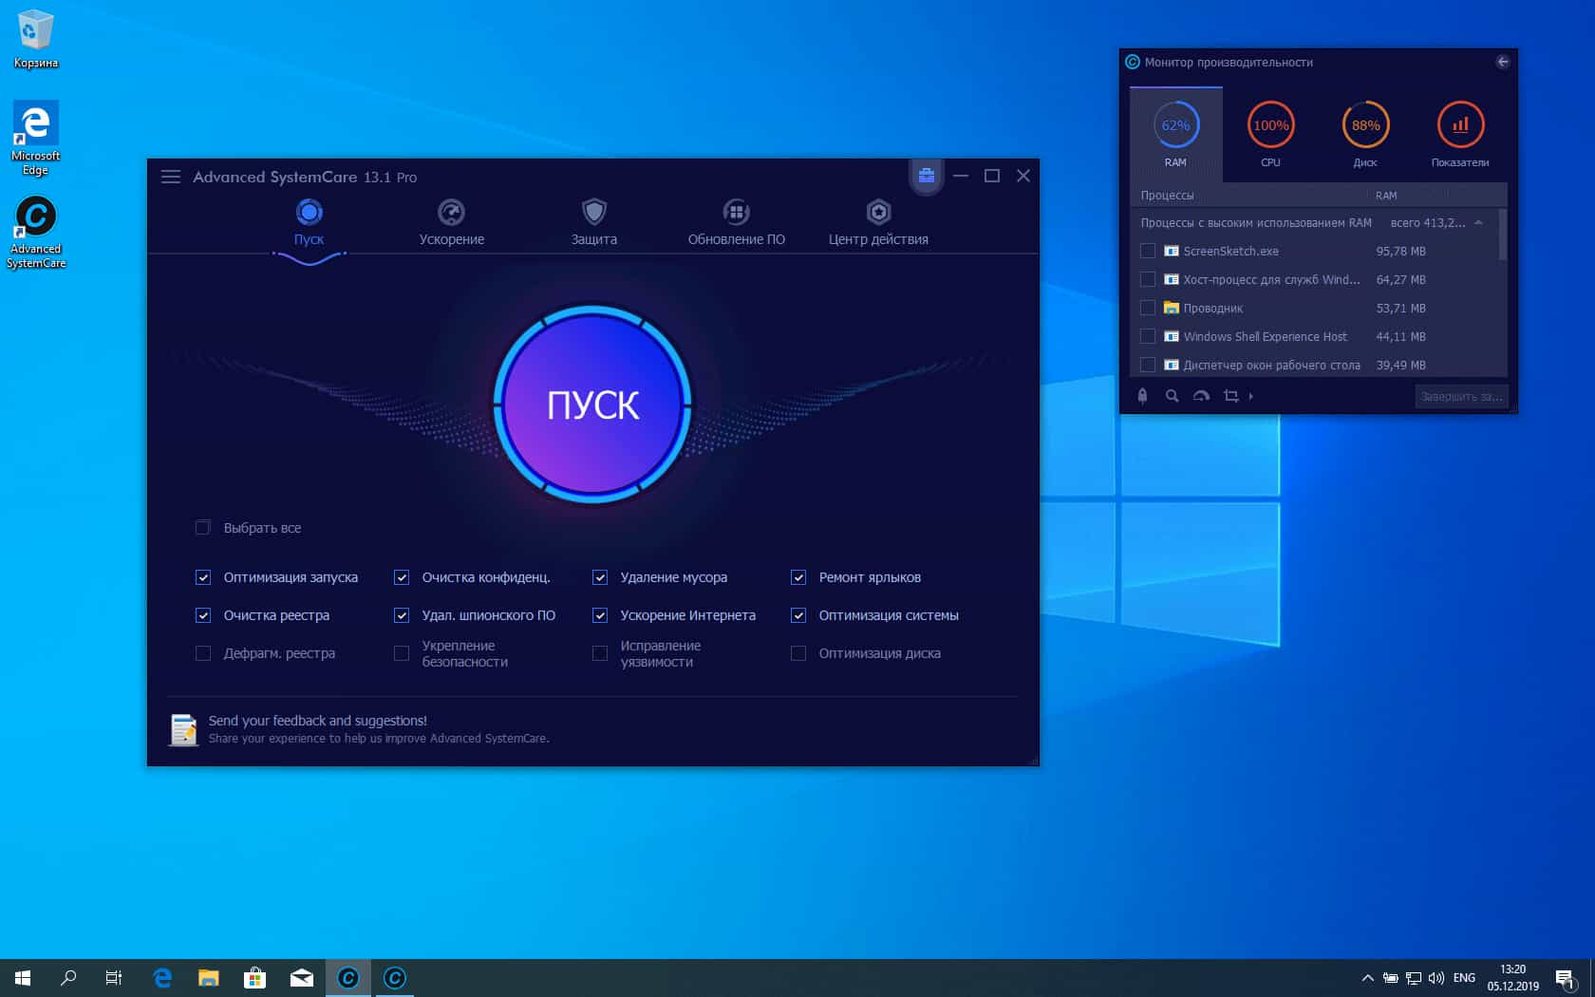Start scan with the big ПУСК button
The width and height of the screenshot is (1595, 997).
(x=593, y=404)
